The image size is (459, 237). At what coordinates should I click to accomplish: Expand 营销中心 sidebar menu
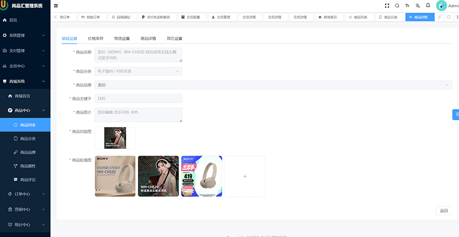coord(25,209)
